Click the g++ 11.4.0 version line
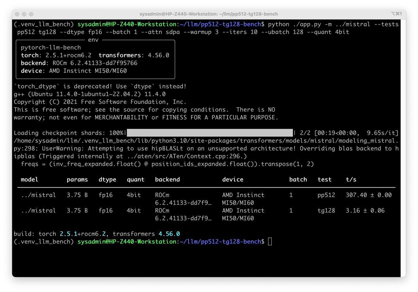 (x=90, y=95)
